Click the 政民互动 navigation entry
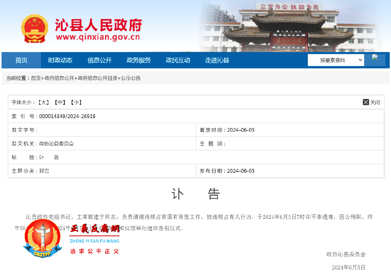The height and width of the screenshot is (275, 391). [178, 60]
